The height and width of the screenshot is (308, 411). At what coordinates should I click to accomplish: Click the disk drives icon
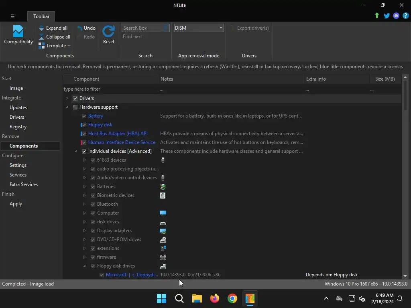tap(163, 223)
